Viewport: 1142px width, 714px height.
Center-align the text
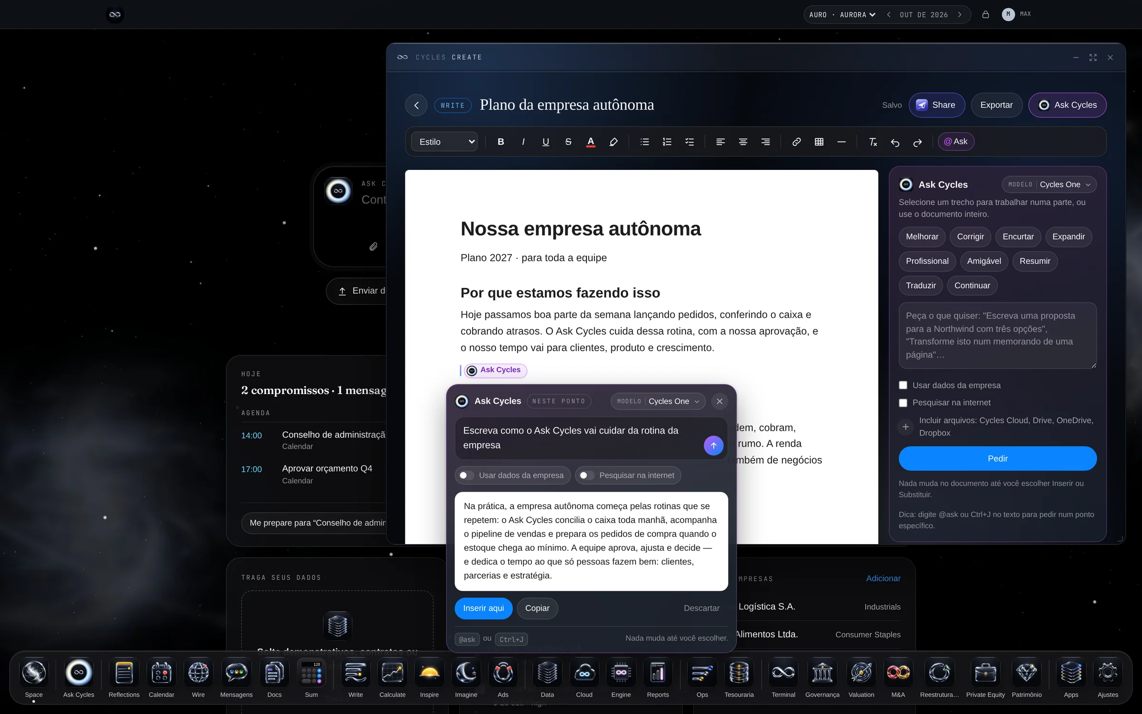pos(743,142)
